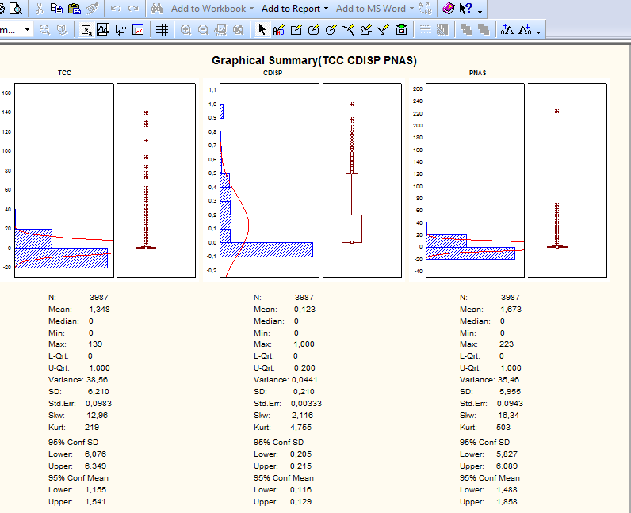Click the increase font size icon
The width and height of the screenshot is (631, 513).
tap(507, 30)
